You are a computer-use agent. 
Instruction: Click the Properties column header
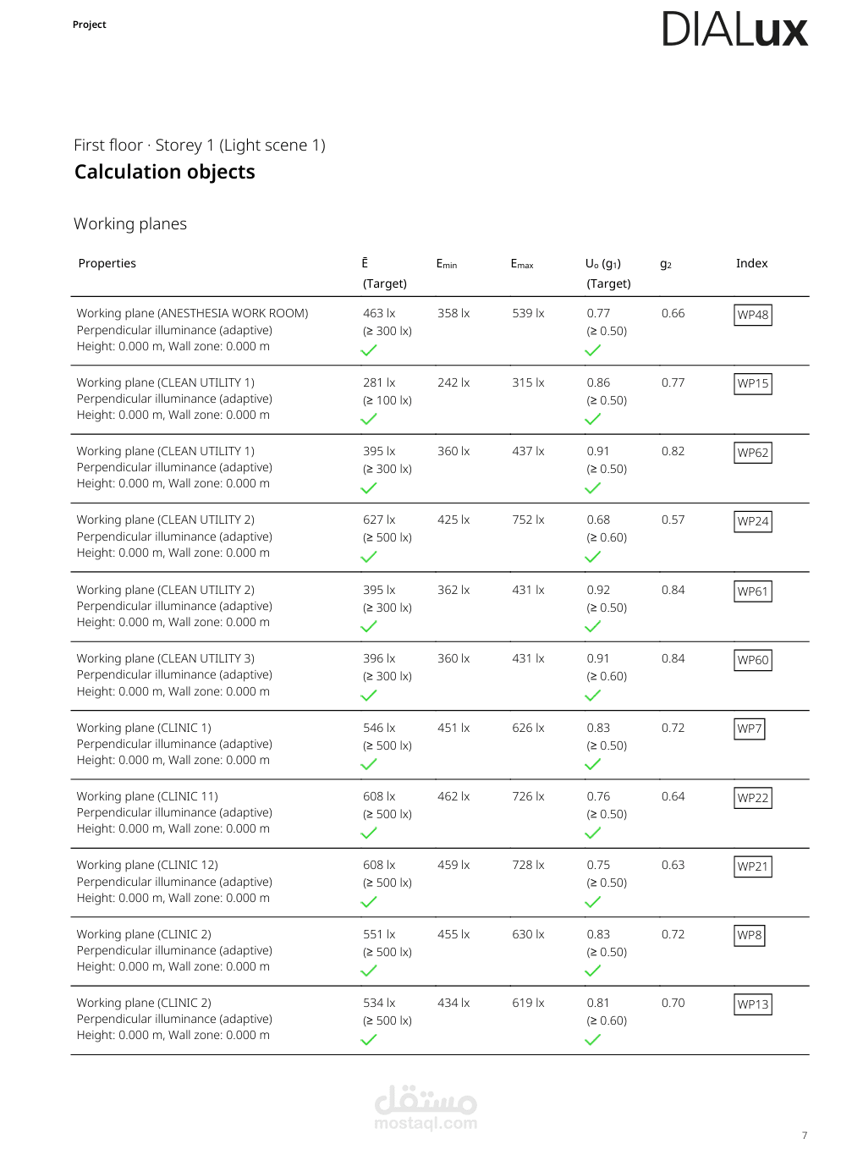point(107,263)
